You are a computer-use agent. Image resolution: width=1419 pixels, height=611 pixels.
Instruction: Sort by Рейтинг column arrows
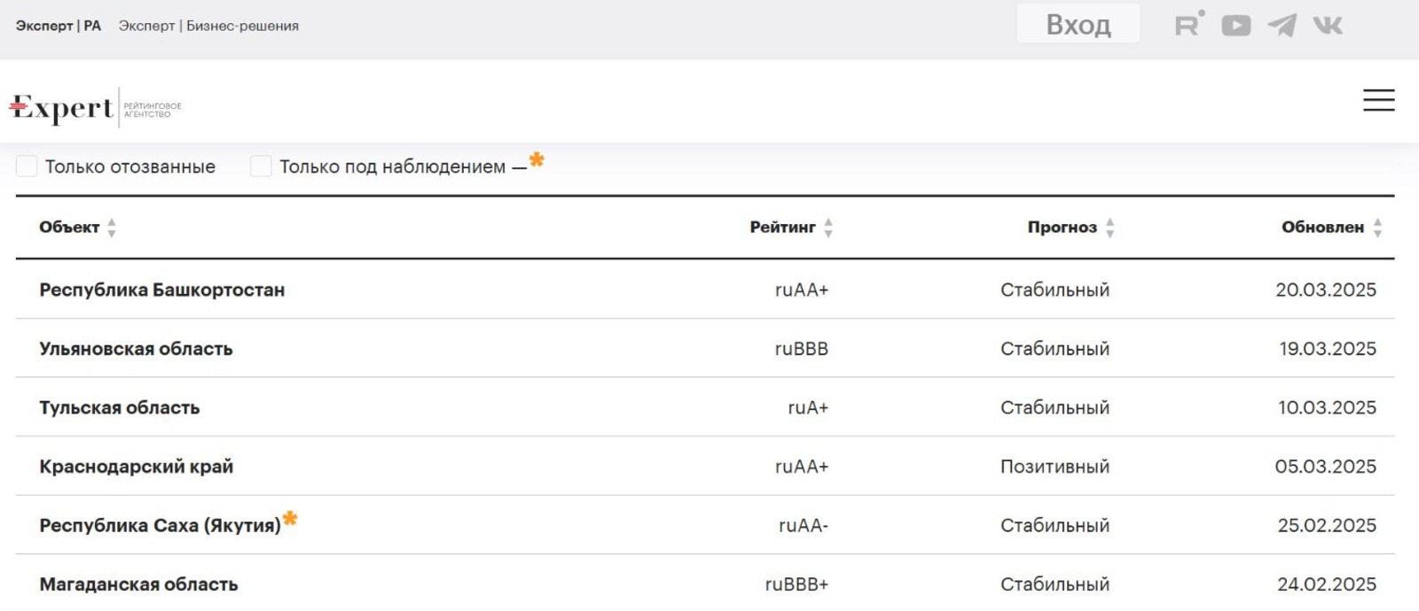click(x=828, y=228)
